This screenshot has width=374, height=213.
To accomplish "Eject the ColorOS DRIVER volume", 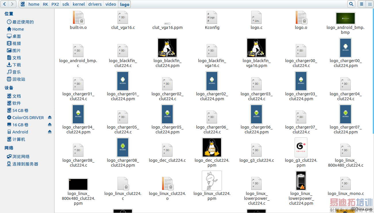I will pos(50,117).
